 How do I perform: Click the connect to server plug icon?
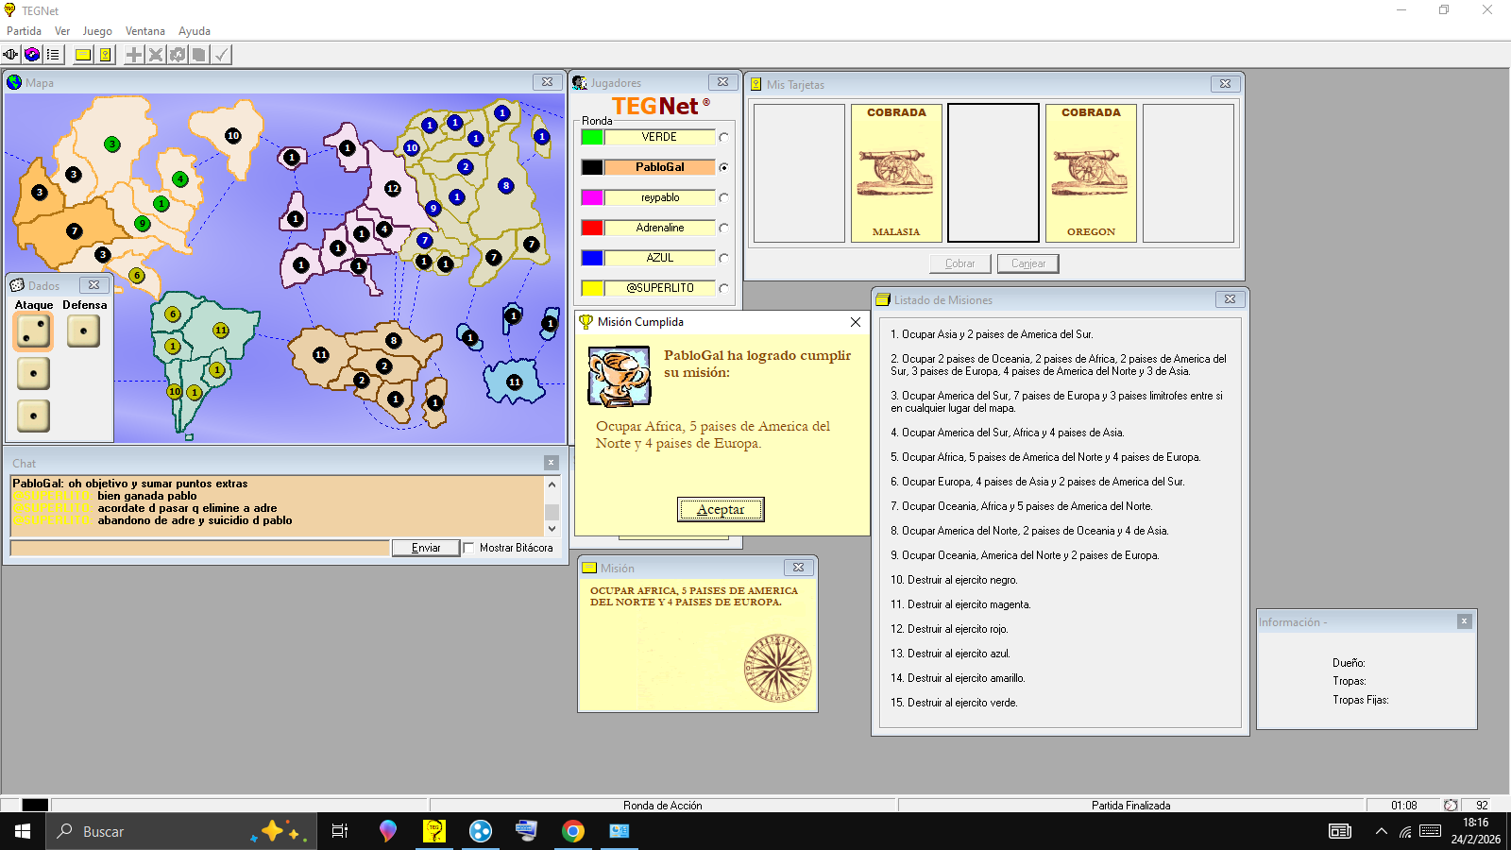point(10,55)
